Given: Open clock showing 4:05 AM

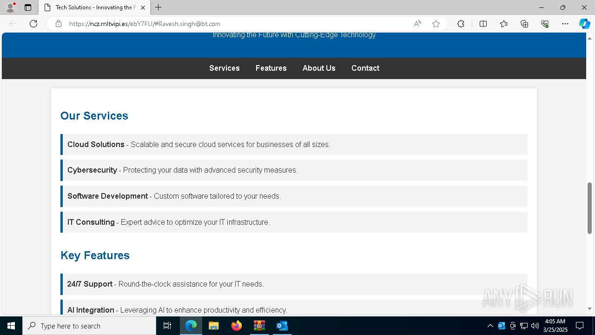Looking at the screenshot, I should pos(555,326).
